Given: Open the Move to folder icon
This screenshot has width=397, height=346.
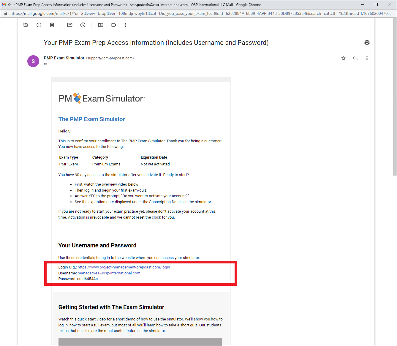Looking at the screenshot, I should point(101,25).
